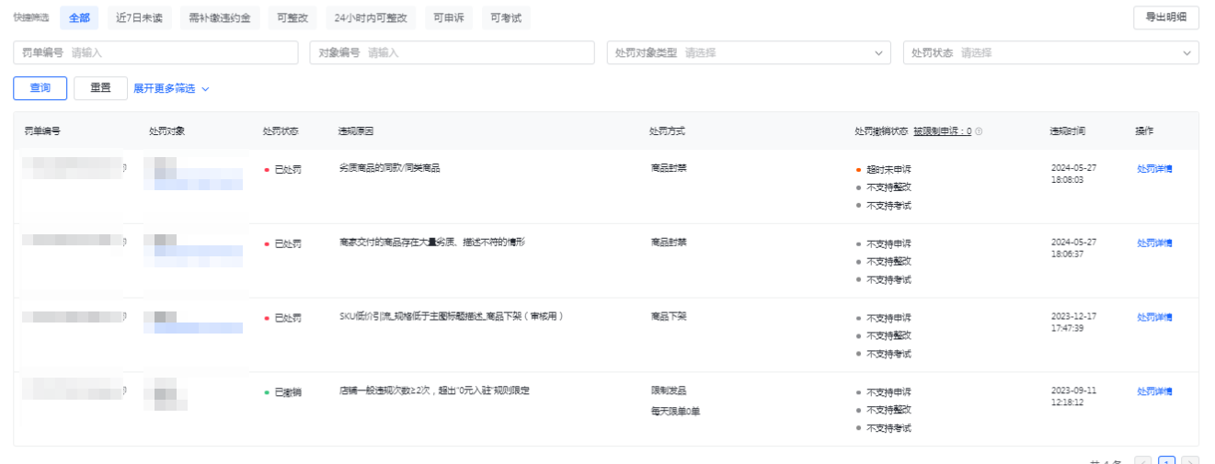Show only 可申诉 penalties
The image size is (1215, 464).
(449, 17)
